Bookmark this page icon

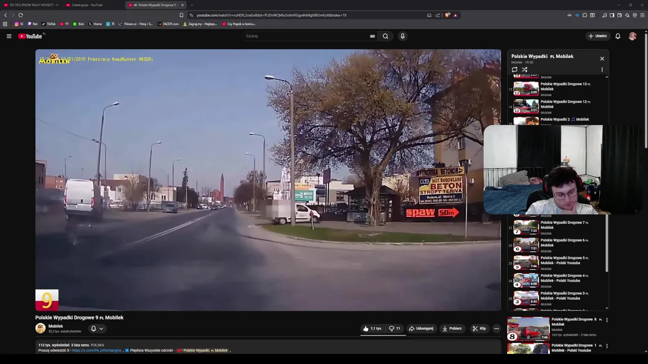point(181,15)
